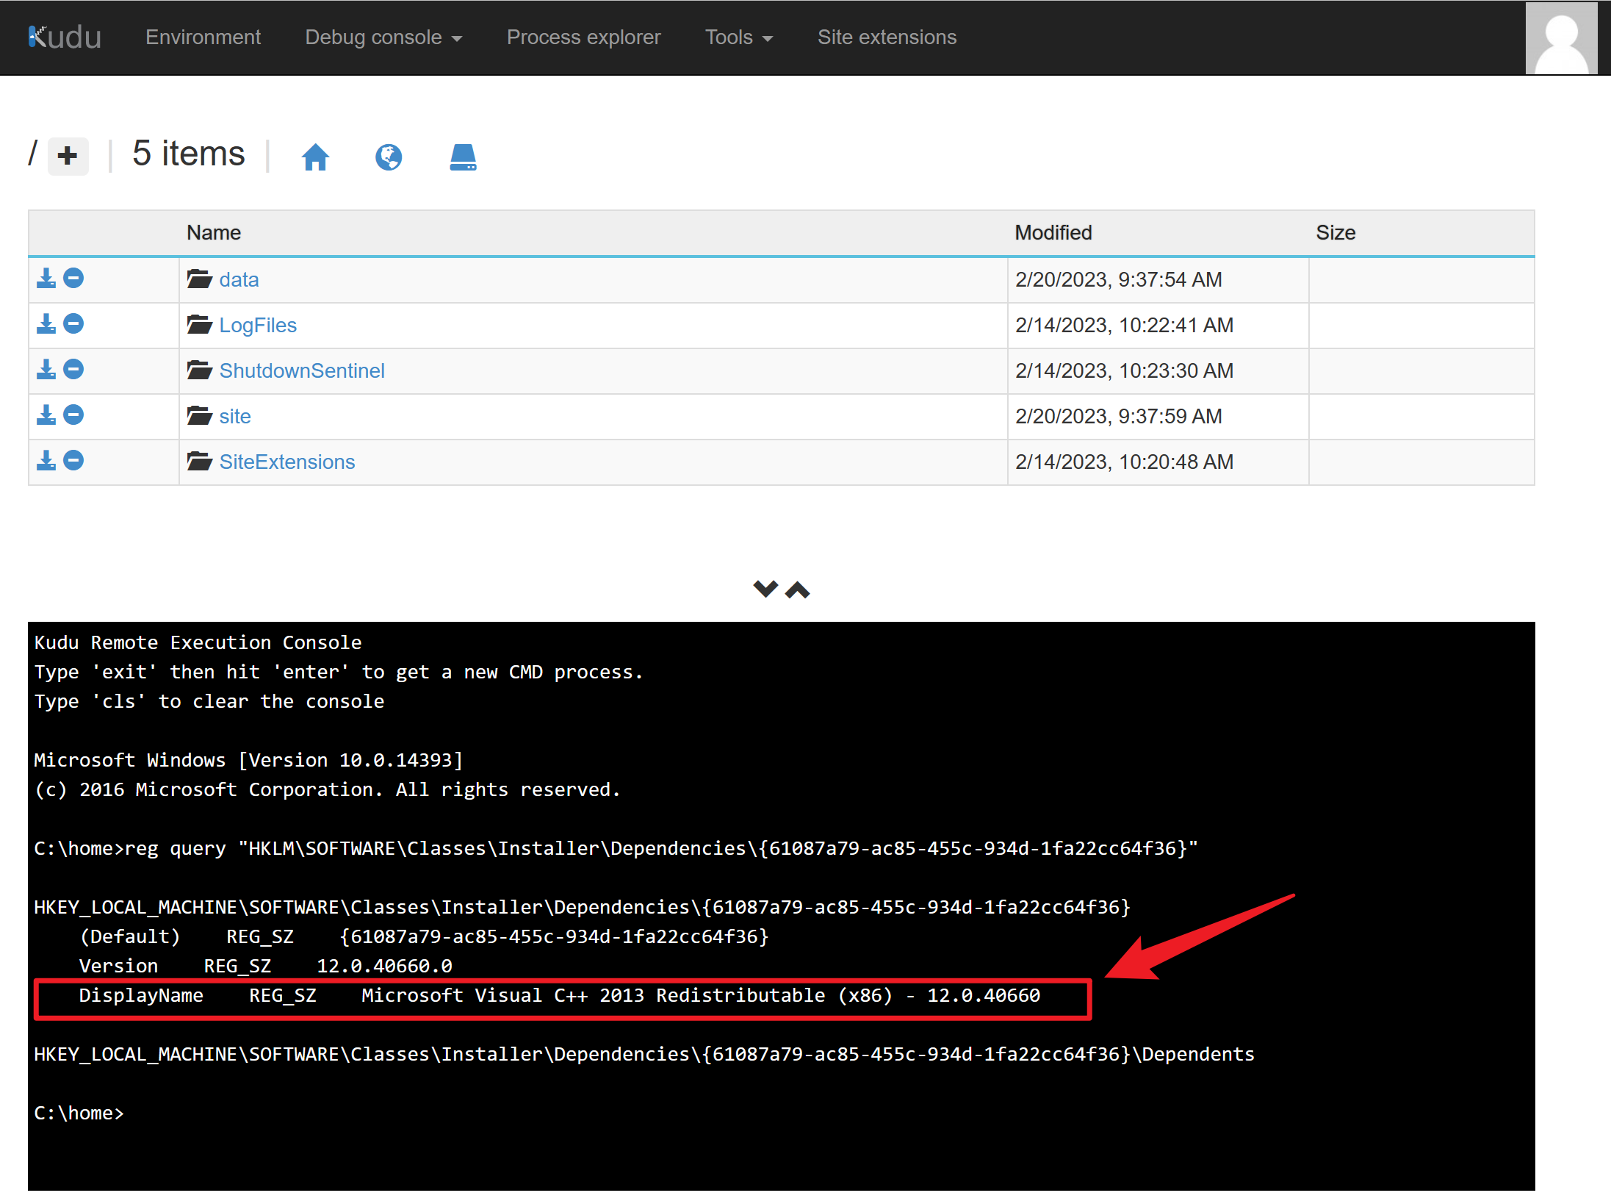Download the ShutdownSentinel folder
Viewport: 1611px width, 1201px height.
[46, 370]
